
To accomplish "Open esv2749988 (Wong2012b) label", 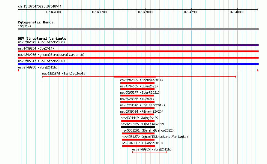I will point(38,67).
